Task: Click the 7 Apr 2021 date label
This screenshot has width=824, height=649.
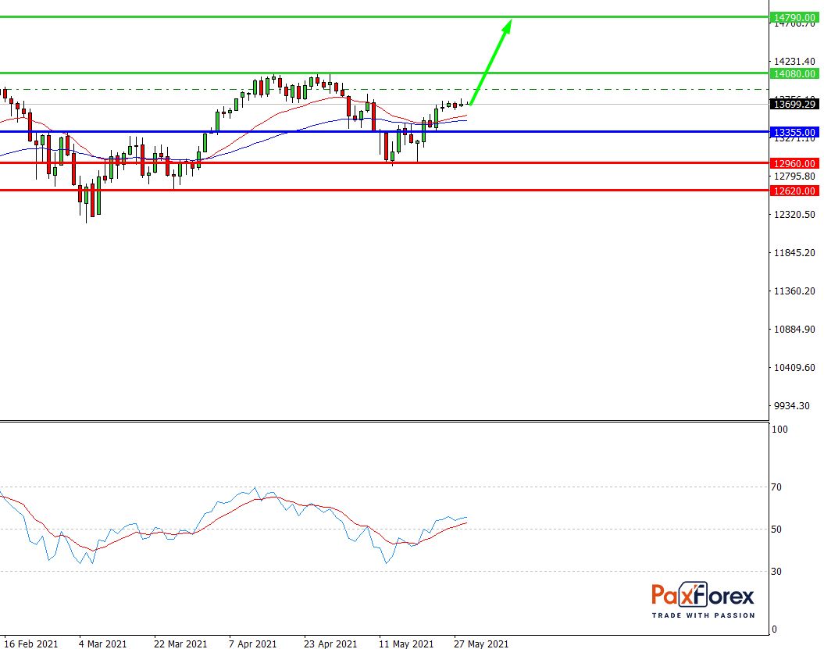Action: 252,644
